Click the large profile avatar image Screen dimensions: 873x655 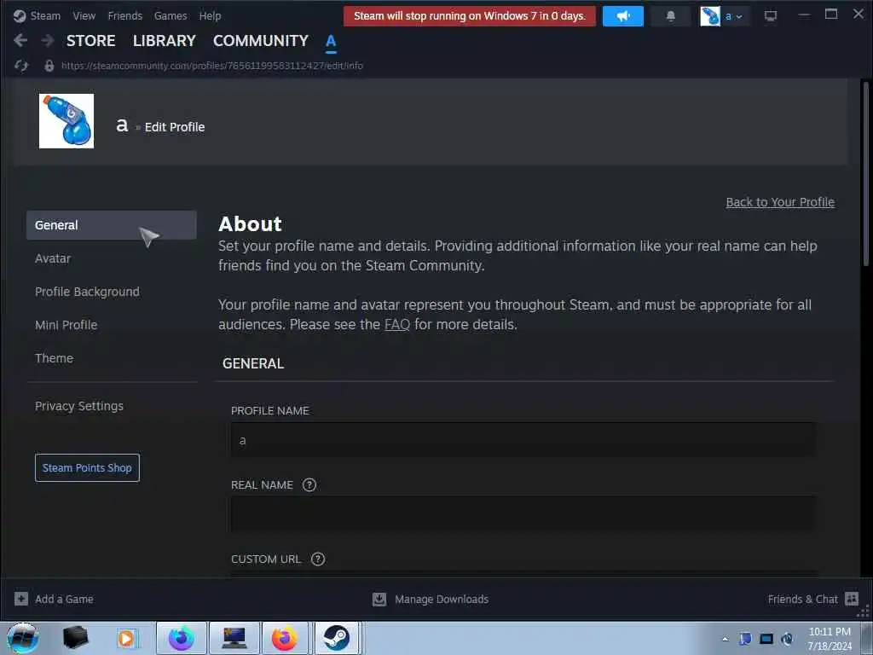pos(66,121)
